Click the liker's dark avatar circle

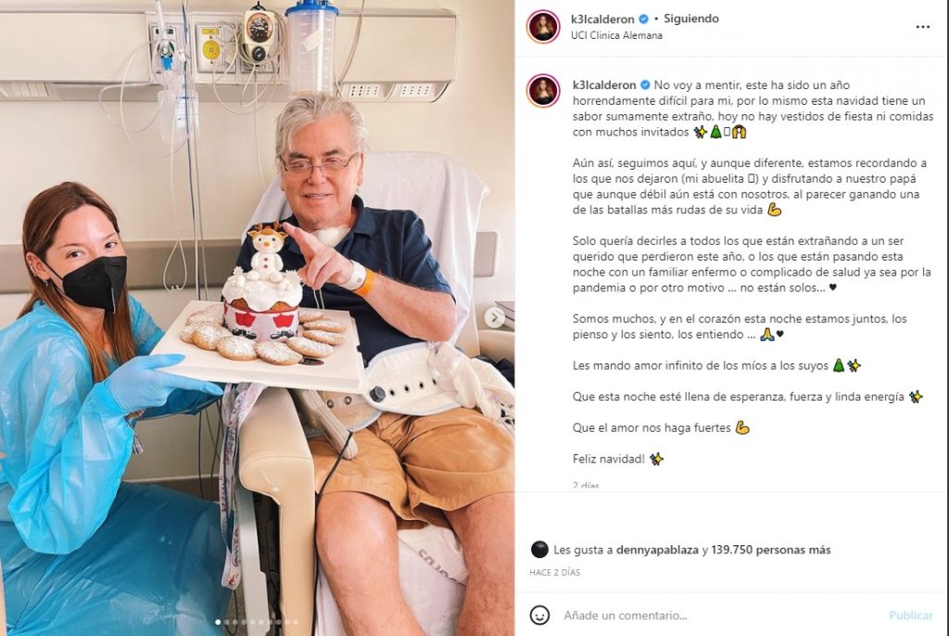pos(539,550)
